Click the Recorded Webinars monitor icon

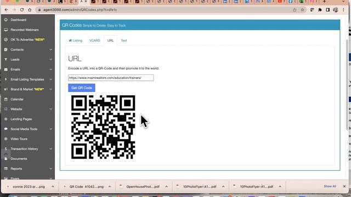tap(6, 30)
